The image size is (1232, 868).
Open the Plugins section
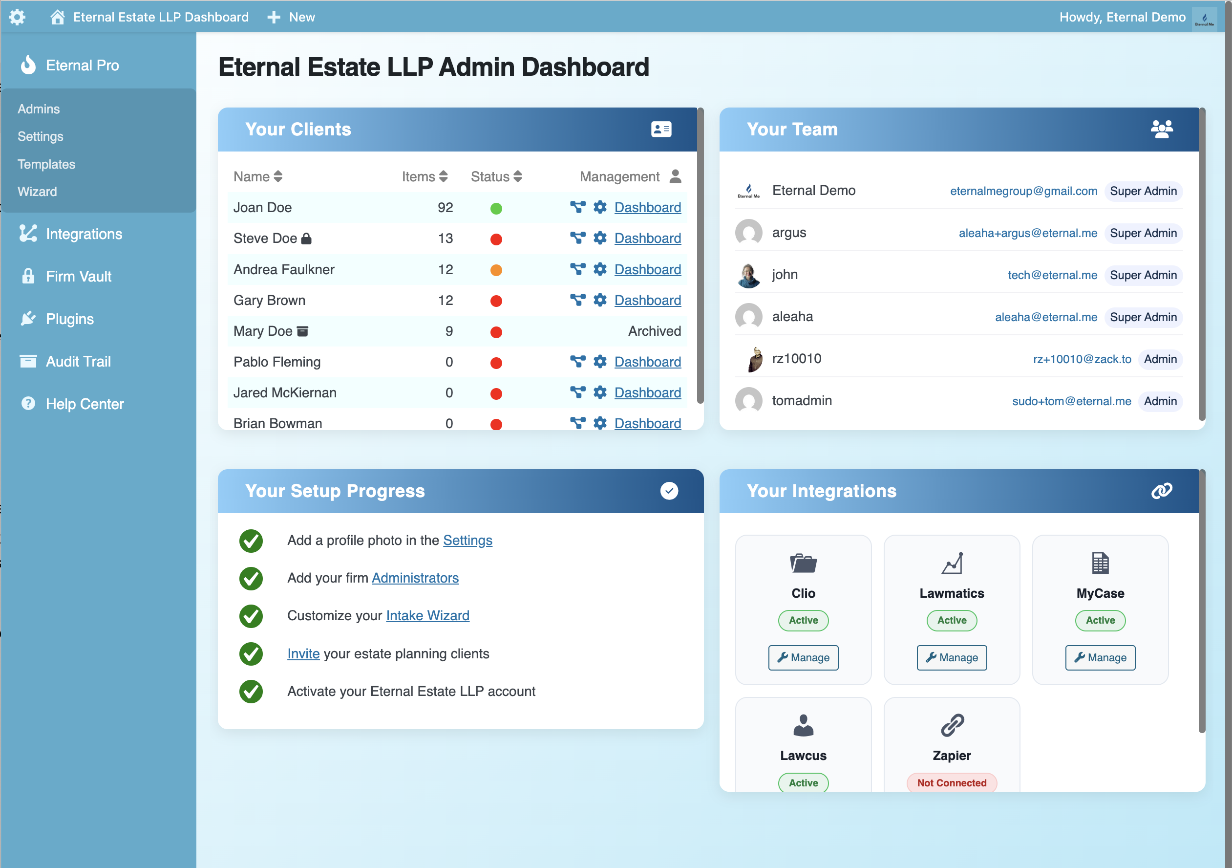tap(69, 318)
